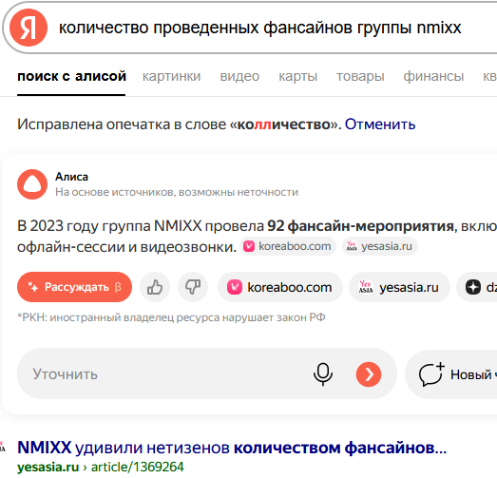
Task: Activate the microphone voice input
Action: (x=323, y=374)
